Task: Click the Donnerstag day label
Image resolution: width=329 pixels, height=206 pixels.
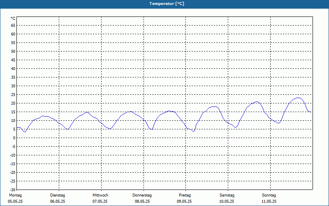Action: (x=142, y=195)
